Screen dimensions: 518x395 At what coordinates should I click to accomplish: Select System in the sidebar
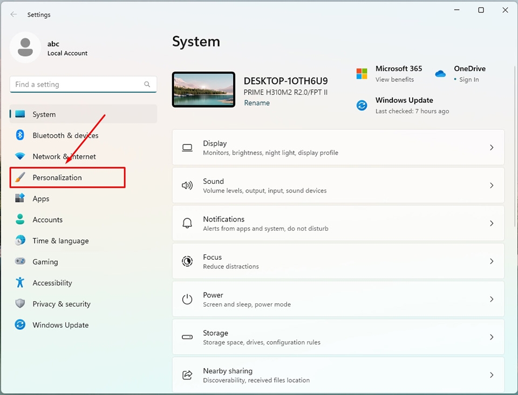83,114
